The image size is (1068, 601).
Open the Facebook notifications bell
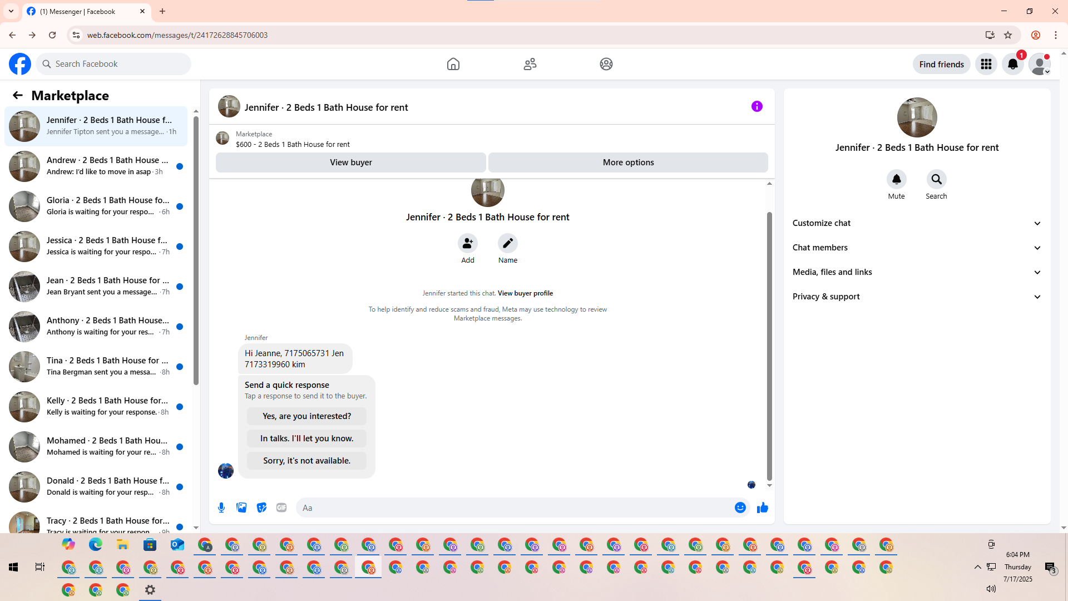pos(1012,64)
